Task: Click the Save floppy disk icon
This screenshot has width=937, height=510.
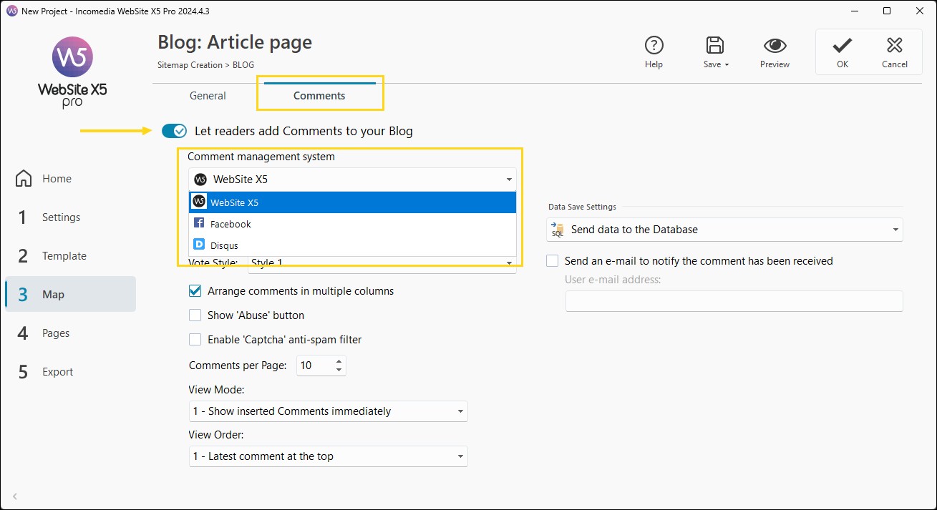Action: [714, 46]
